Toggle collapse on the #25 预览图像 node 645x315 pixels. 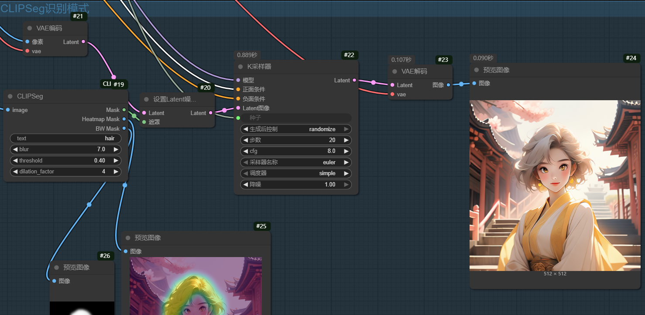pos(128,238)
